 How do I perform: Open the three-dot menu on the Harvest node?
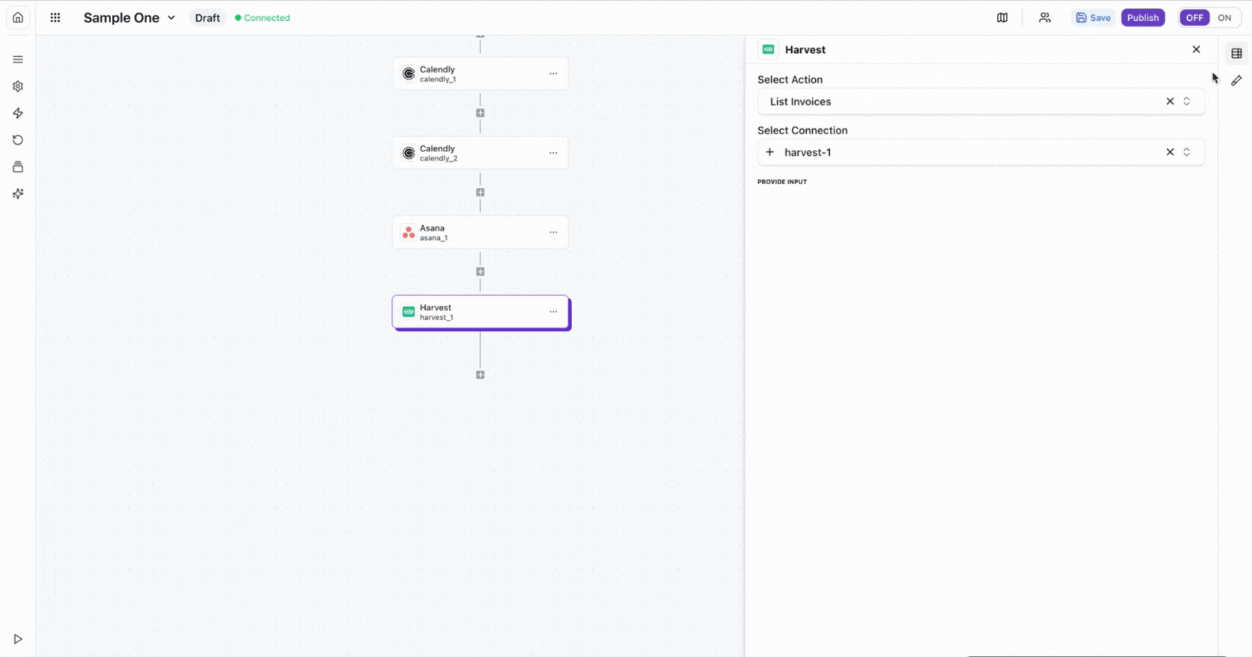[553, 312]
